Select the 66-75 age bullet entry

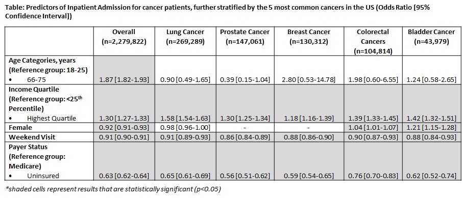tap(29, 79)
